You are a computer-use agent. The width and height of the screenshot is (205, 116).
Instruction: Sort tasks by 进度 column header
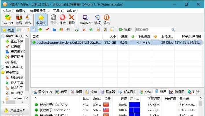123,37
